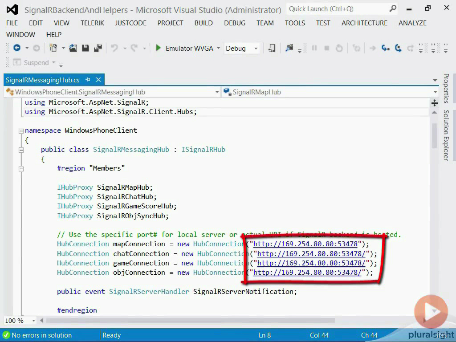Open the ANALYZE menu
Screen dimensions: 456x342
pos(412,23)
